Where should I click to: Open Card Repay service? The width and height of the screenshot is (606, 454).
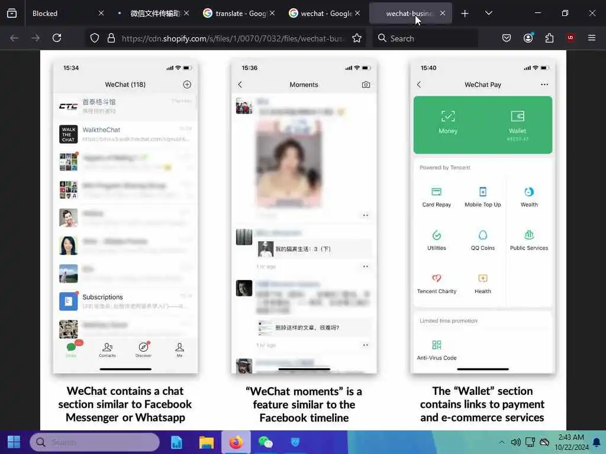point(437,197)
